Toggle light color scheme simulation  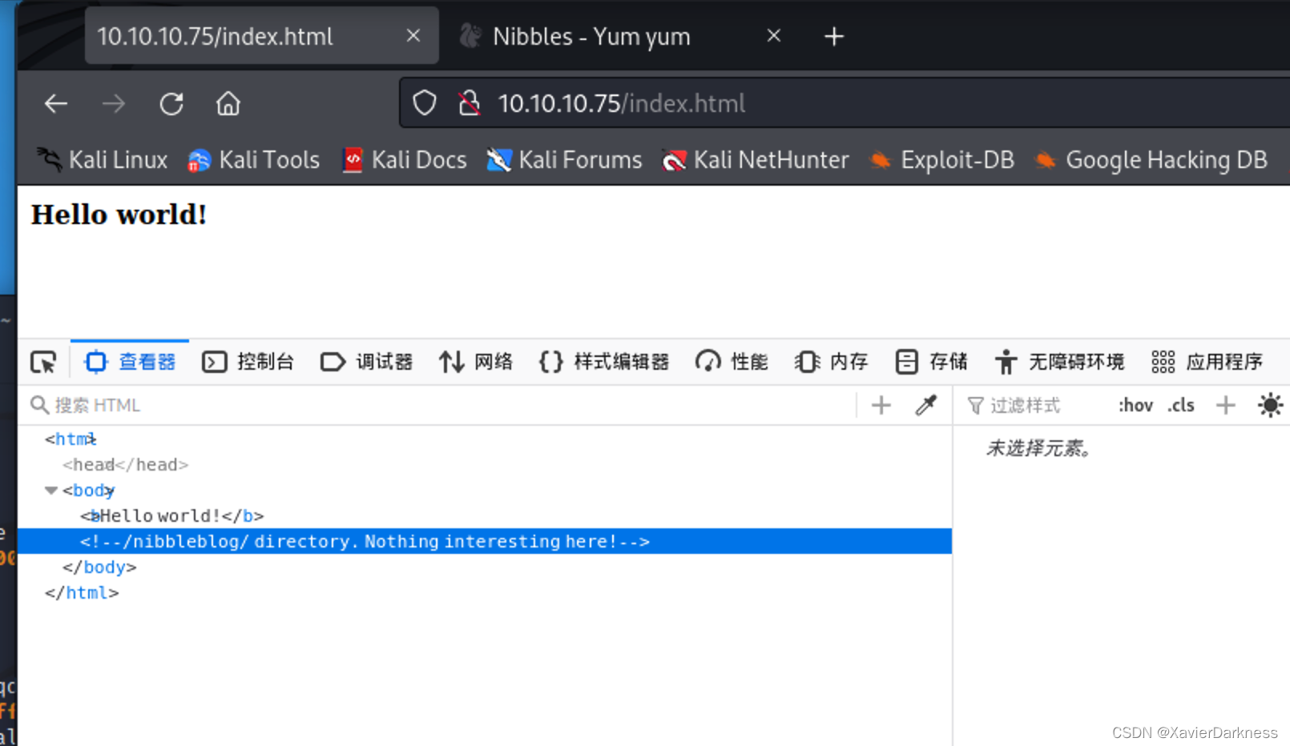pos(1270,405)
